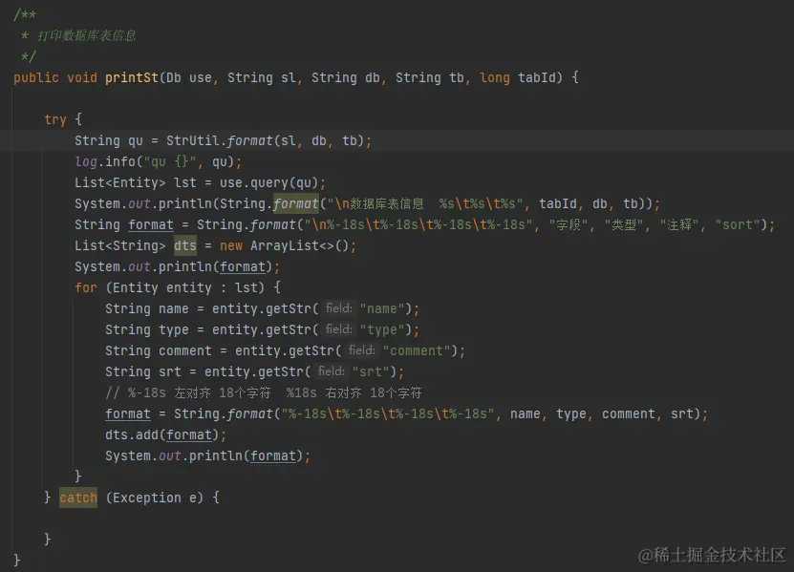Image resolution: width=794 pixels, height=572 pixels.
Task: Click the field: hint before "srt"
Action: pos(332,371)
